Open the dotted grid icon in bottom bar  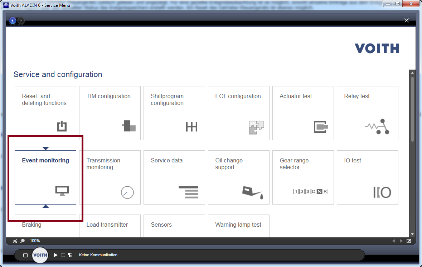coord(71,255)
